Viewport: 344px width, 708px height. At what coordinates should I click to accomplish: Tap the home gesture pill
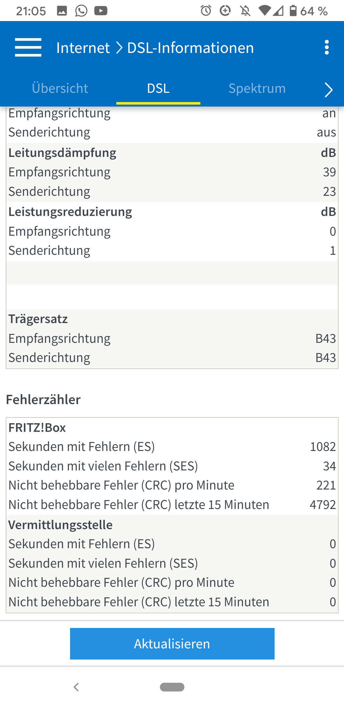(x=172, y=687)
